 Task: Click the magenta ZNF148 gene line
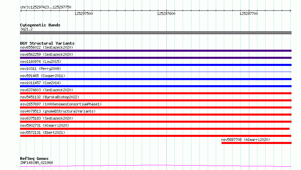(156, 166)
